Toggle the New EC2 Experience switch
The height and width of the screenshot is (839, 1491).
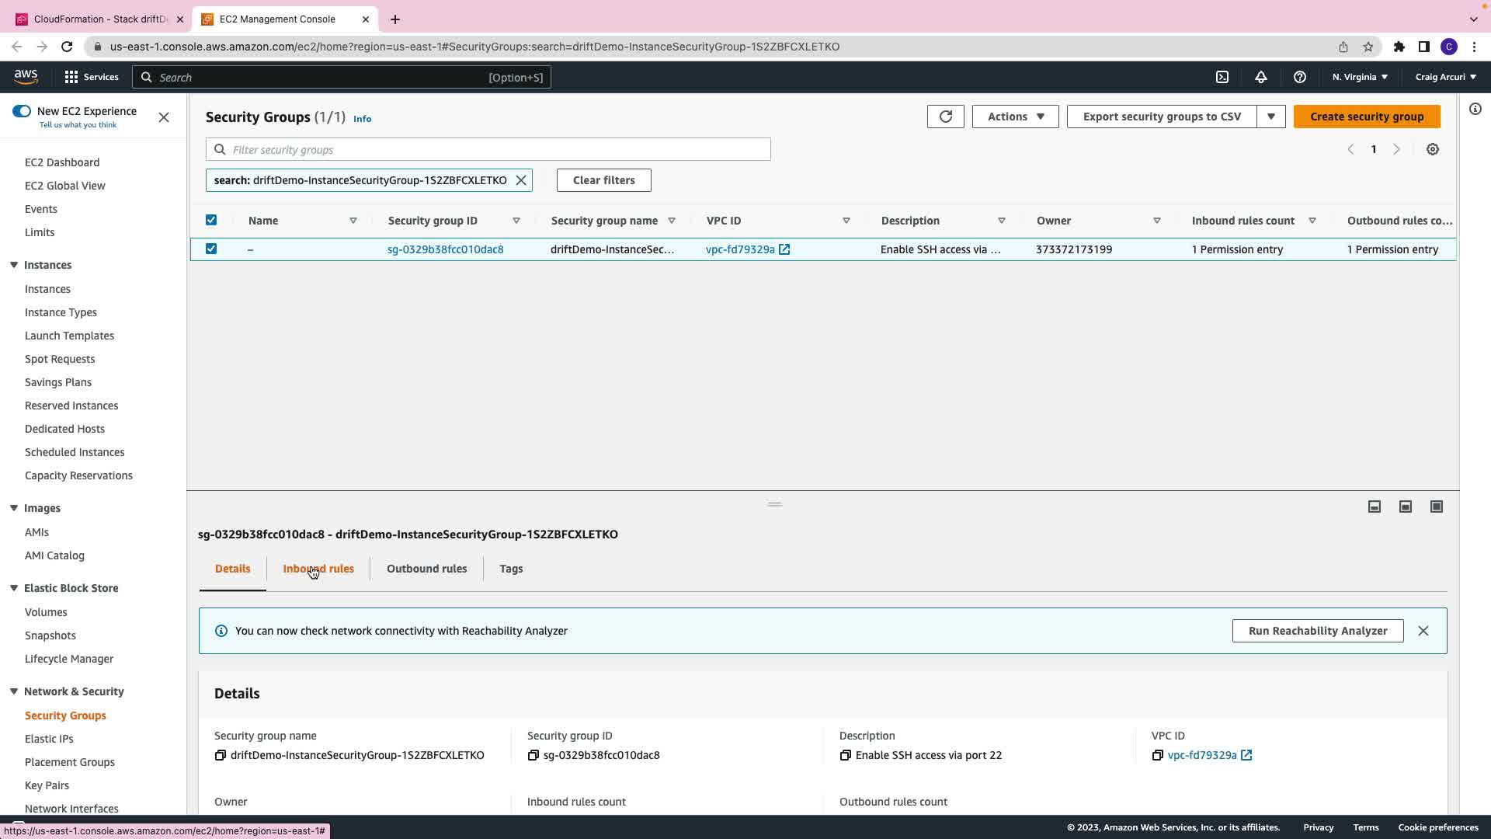coord(22,111)
